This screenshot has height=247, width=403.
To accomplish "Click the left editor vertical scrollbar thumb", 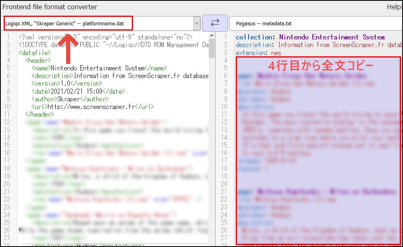I will coord(212,49).
